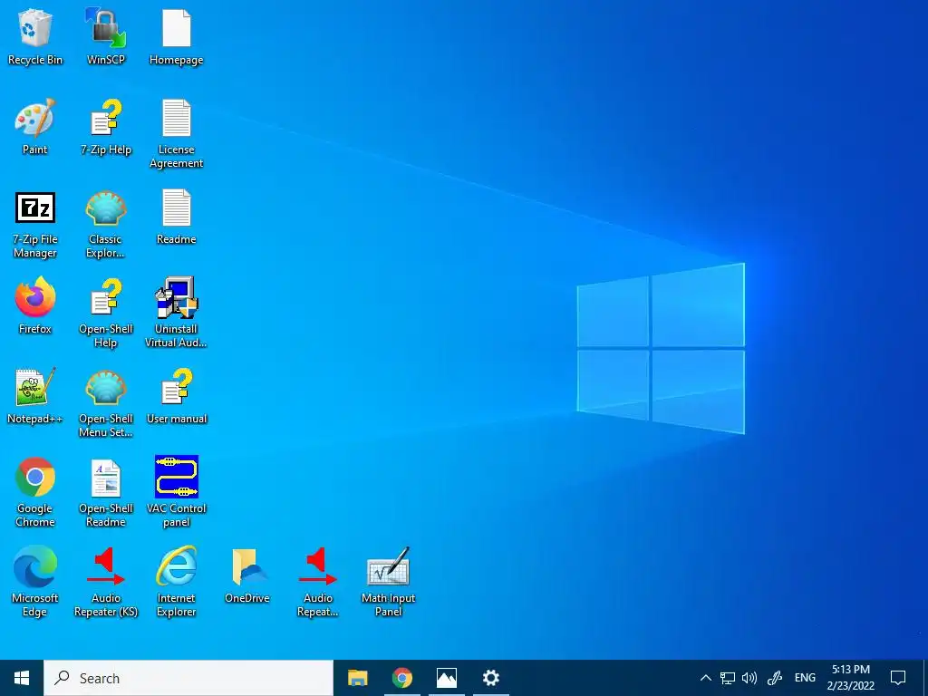This screenshot has height=696, width=928.
Task: Click the taskbar Search box
Action: (188, 678)
